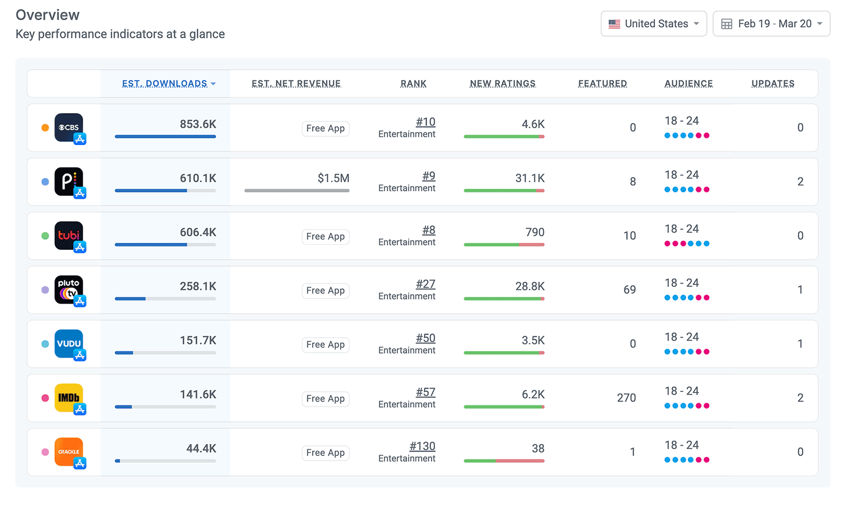Sort by Audience column header

[x=688, y=84]
